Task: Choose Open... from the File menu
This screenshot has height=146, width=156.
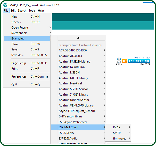Action: click(x=27, y=22)
